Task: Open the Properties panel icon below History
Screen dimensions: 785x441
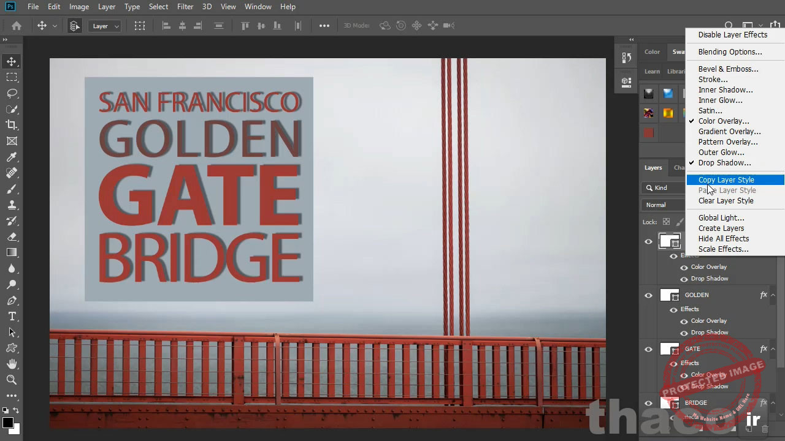Action: (626, 81)
